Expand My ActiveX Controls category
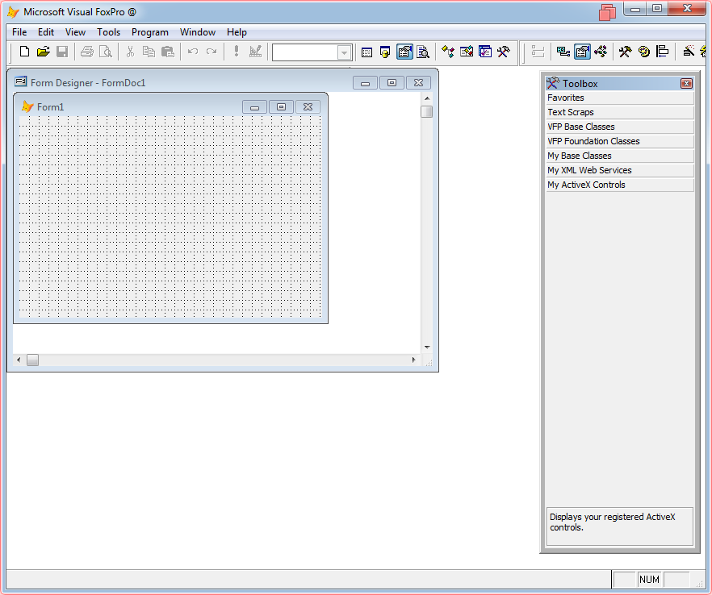Screen dimensions: 712x595 620,185
